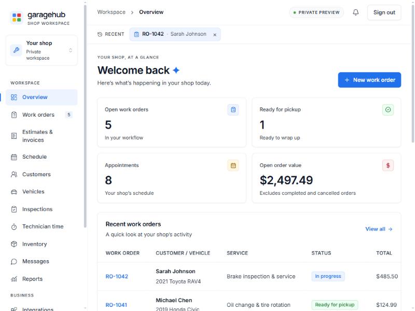The width and height of the screenshot is (415, 311).
Task: Click the Messages chat bubble icon
Action: pos(14,262)
